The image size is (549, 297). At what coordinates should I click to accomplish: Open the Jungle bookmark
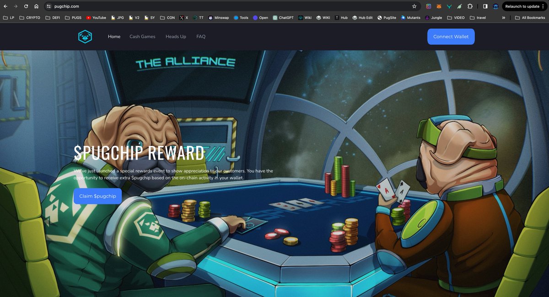pyautogui.click(x=433, y=18)
